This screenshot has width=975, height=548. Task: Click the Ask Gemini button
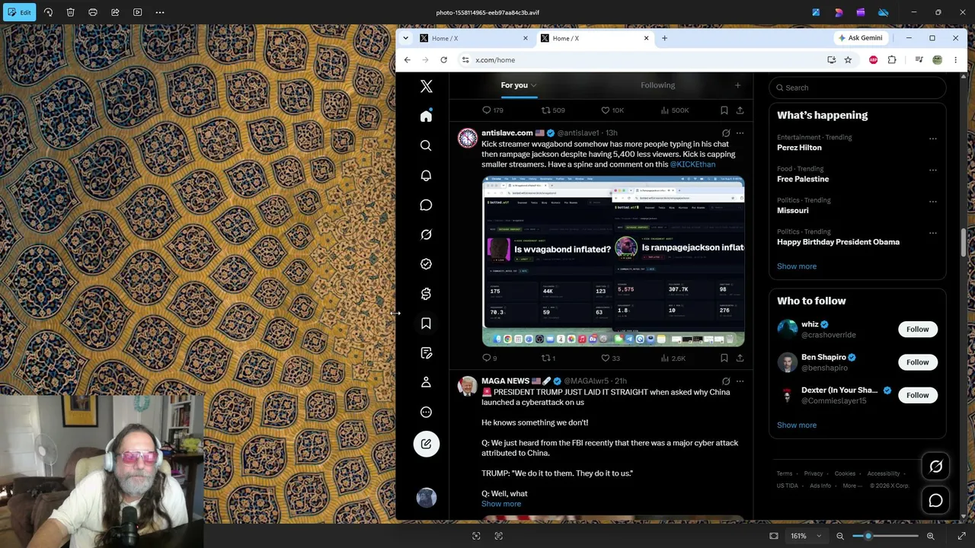pyautogui.click(x=860, y=38)
